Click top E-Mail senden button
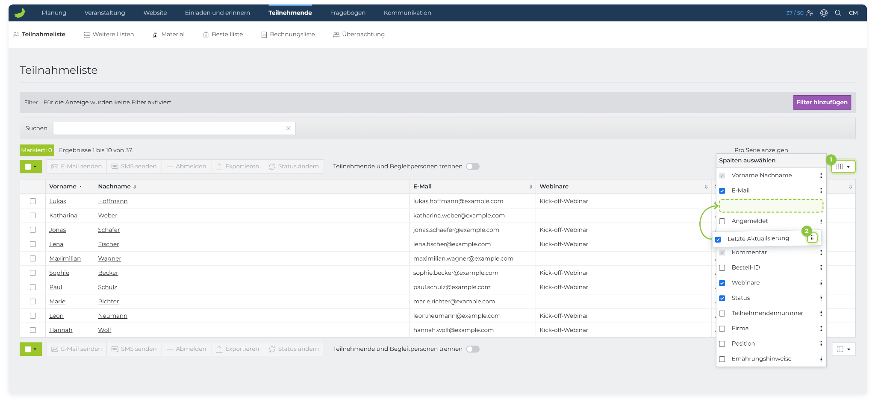The height and width of the screenshot is (405, 875). coord(77,167)
